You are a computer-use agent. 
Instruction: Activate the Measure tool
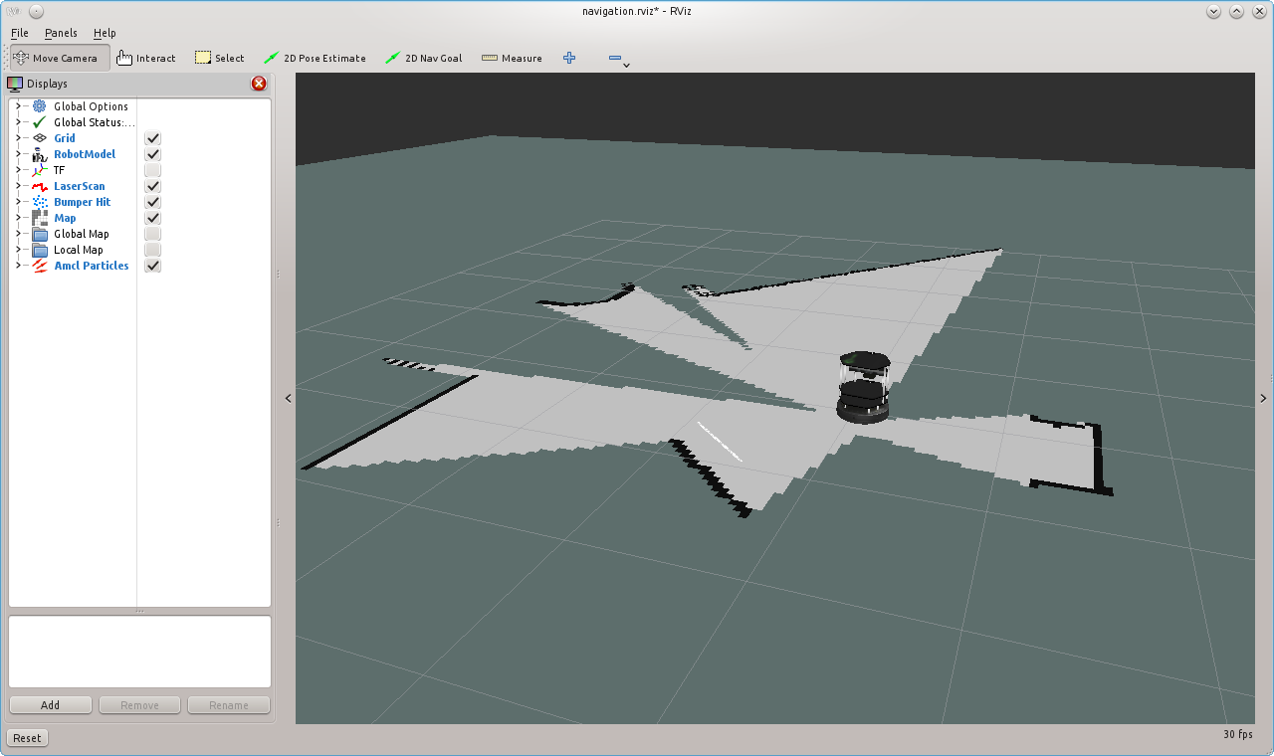click(512, 58)
